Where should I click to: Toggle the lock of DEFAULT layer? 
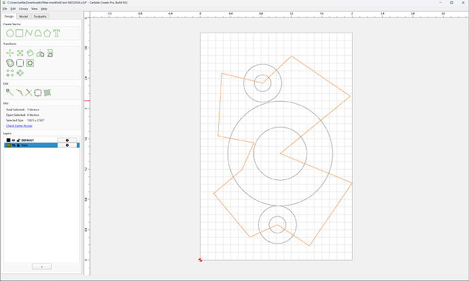pyautogui.click(x=18, y=140)
